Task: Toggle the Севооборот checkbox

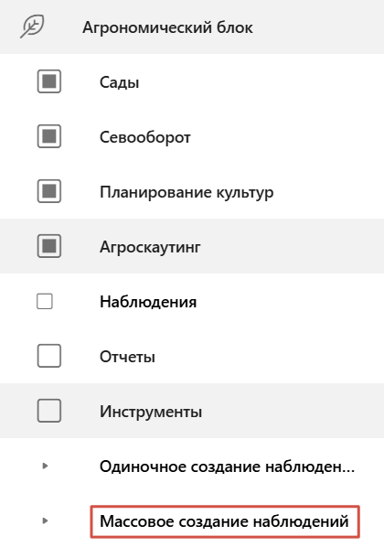Action: [x=49, y=136]
